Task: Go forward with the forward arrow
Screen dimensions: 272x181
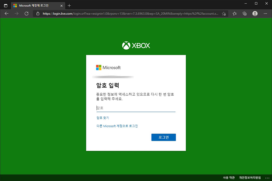Action: (x=16, y=14)
